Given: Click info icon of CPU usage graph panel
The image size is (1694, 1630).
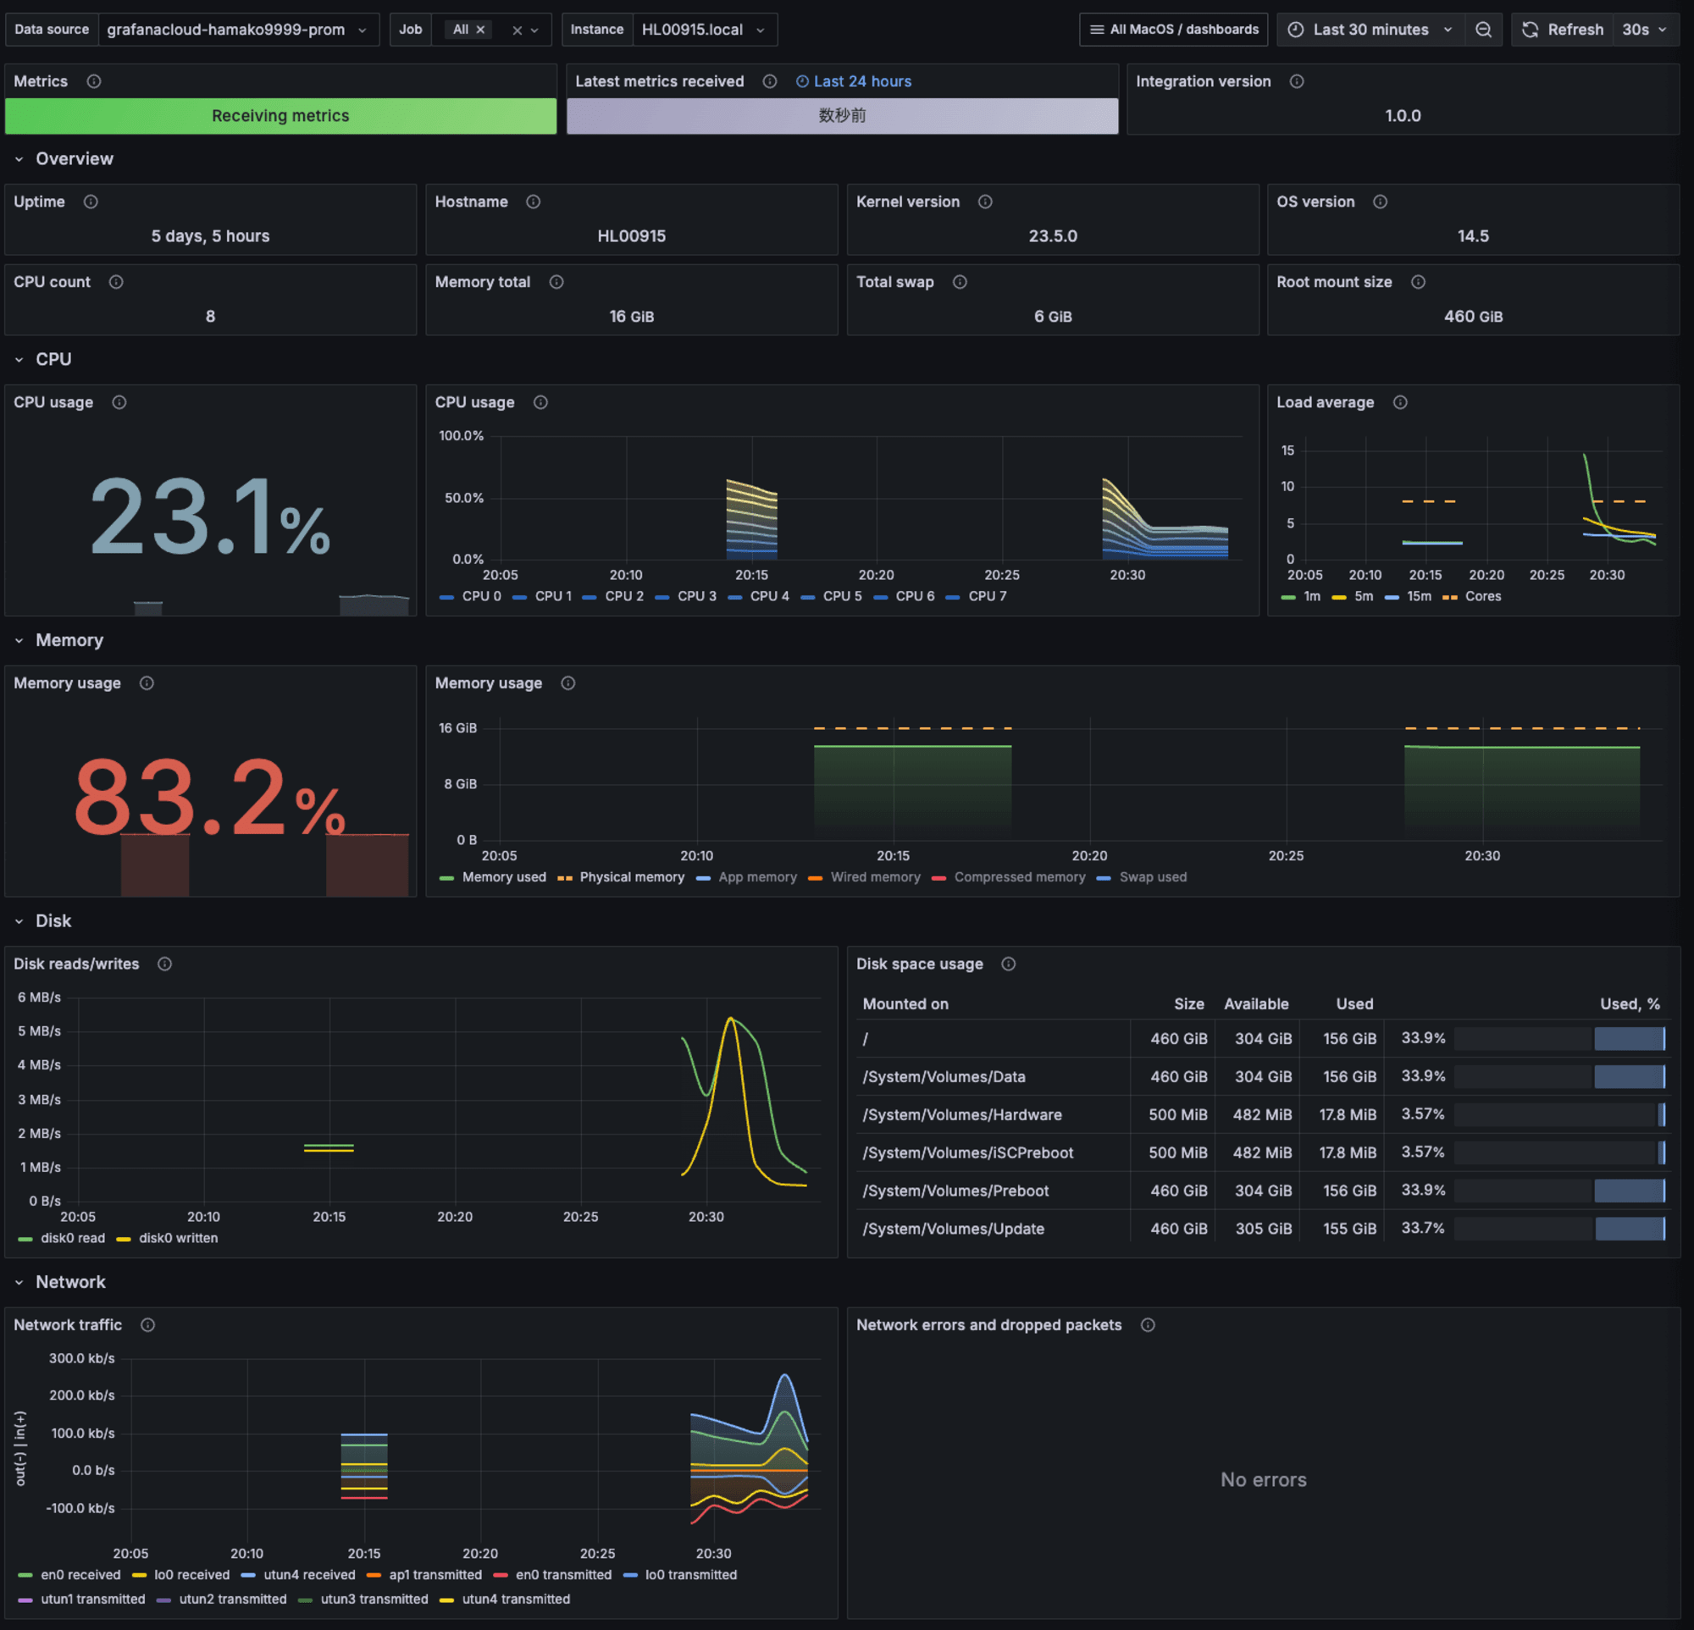Looking at the screenshot, I should (x=540, y=402).
